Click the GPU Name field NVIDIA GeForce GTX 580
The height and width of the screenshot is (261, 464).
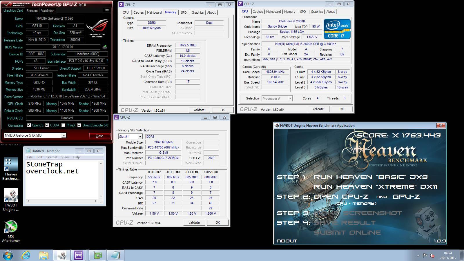55,18
